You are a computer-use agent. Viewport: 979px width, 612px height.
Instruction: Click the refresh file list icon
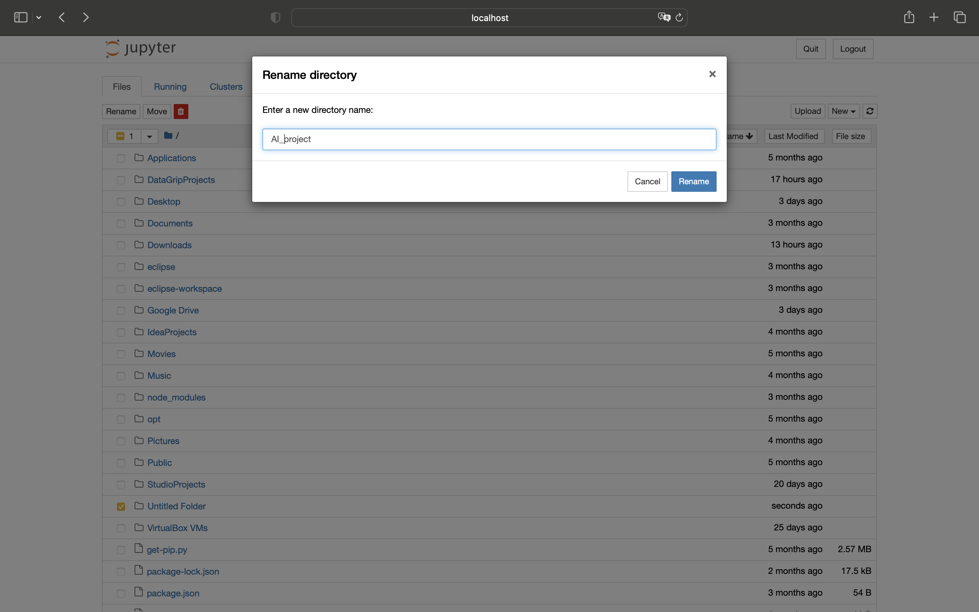pyautogui.click(x=870, y=111)
